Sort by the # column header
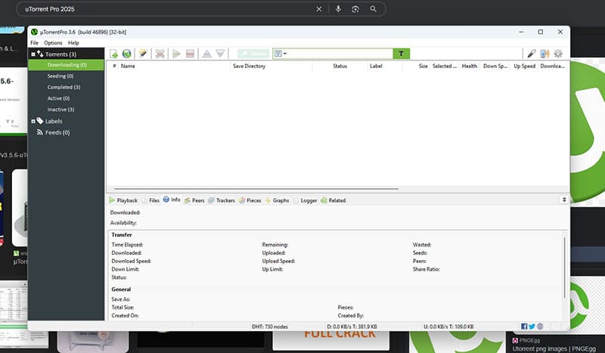The image size is (605, 353). pos(114,66)
